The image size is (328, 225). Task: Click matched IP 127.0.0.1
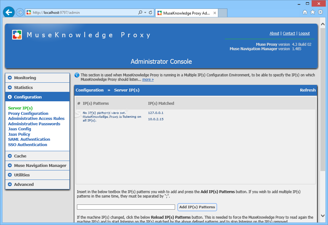click(155, 113)
